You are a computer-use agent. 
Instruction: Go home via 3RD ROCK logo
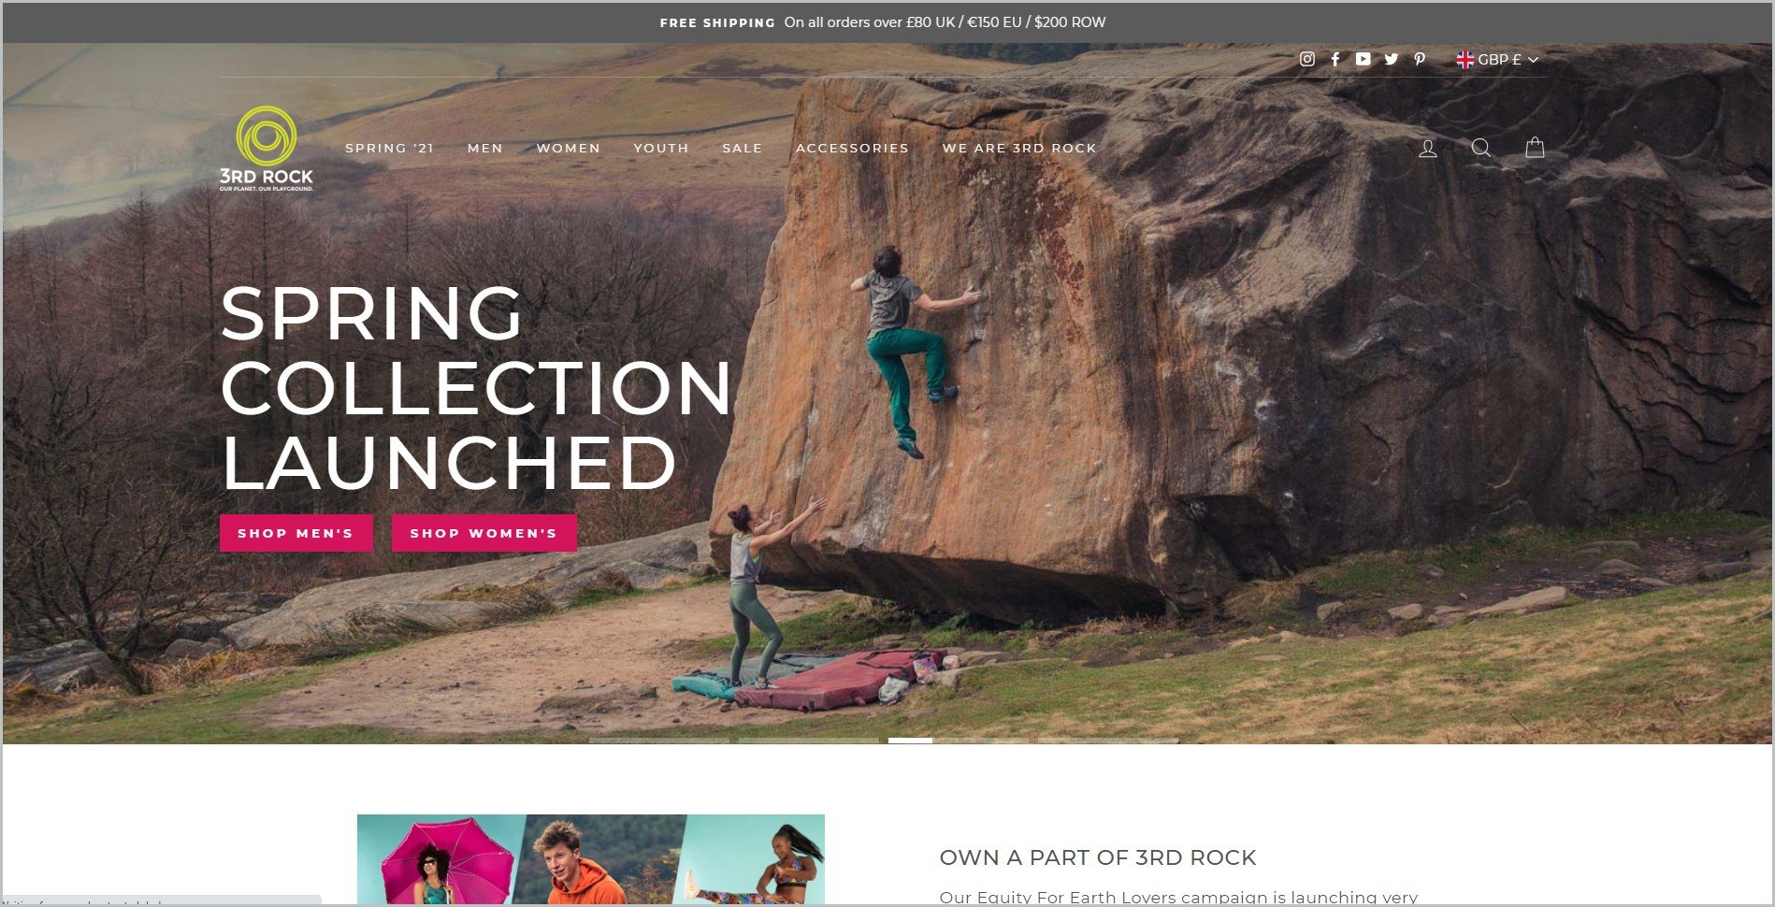point(267,149)
